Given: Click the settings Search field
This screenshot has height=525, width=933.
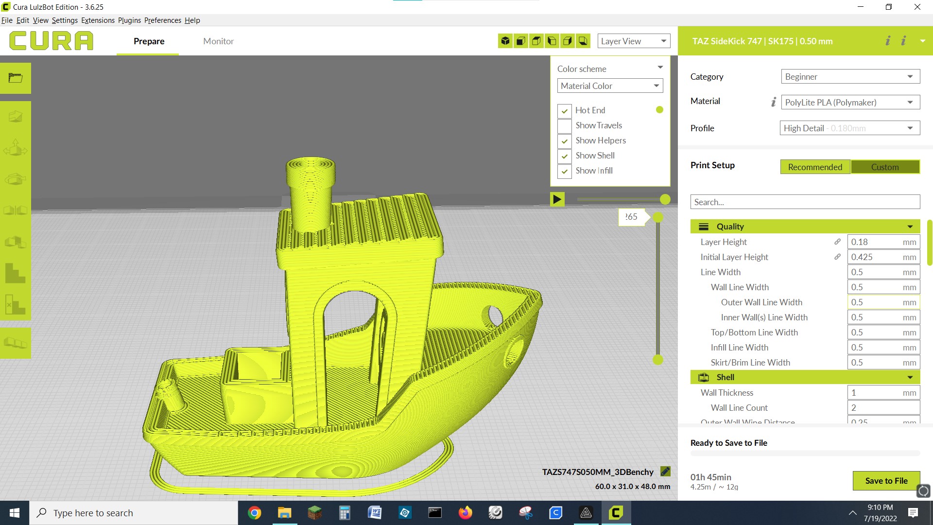Looking at the screenshot, I should tap(805, 202).
